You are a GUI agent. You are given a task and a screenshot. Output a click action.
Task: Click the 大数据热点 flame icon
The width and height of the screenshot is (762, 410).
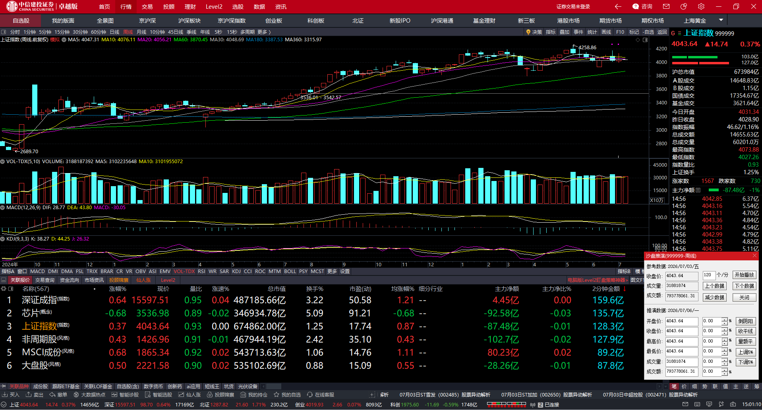click(76, 395)
